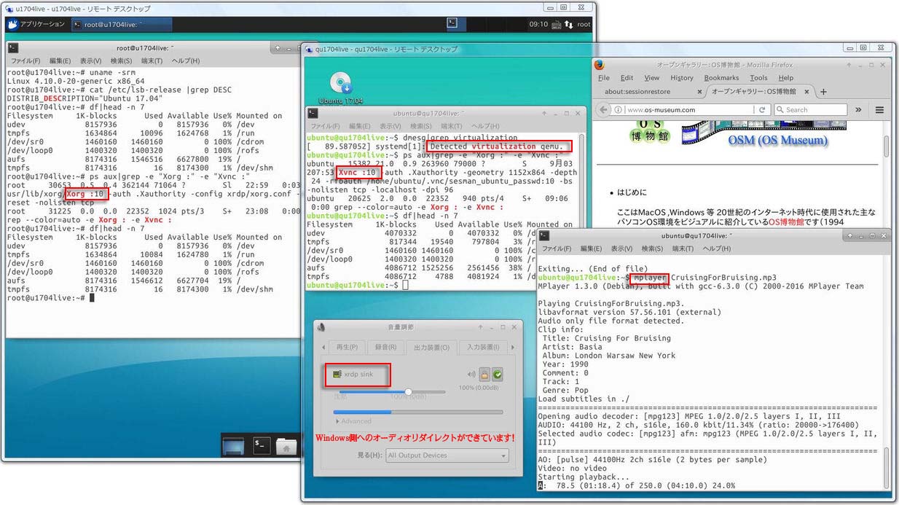The width and height of the screenshot is (899, 505).
Task: Open the Firefox Edit menu
Action: click(627, 78)
